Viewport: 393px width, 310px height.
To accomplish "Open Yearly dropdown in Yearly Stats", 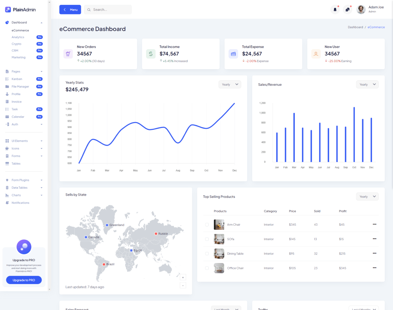I will 230,84.
